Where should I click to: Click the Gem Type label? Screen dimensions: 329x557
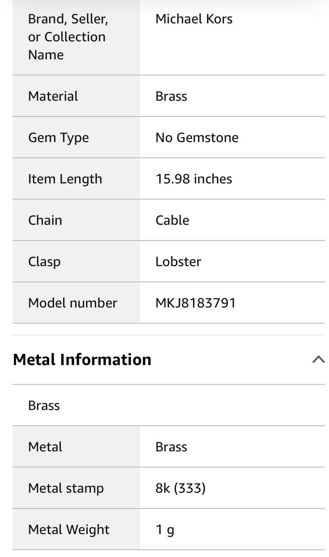pos(59,138)
